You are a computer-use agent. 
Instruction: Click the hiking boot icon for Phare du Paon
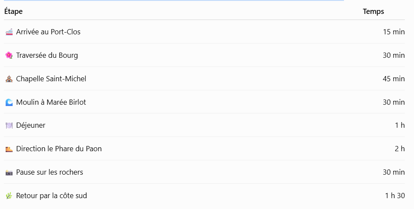click(9, 149)
